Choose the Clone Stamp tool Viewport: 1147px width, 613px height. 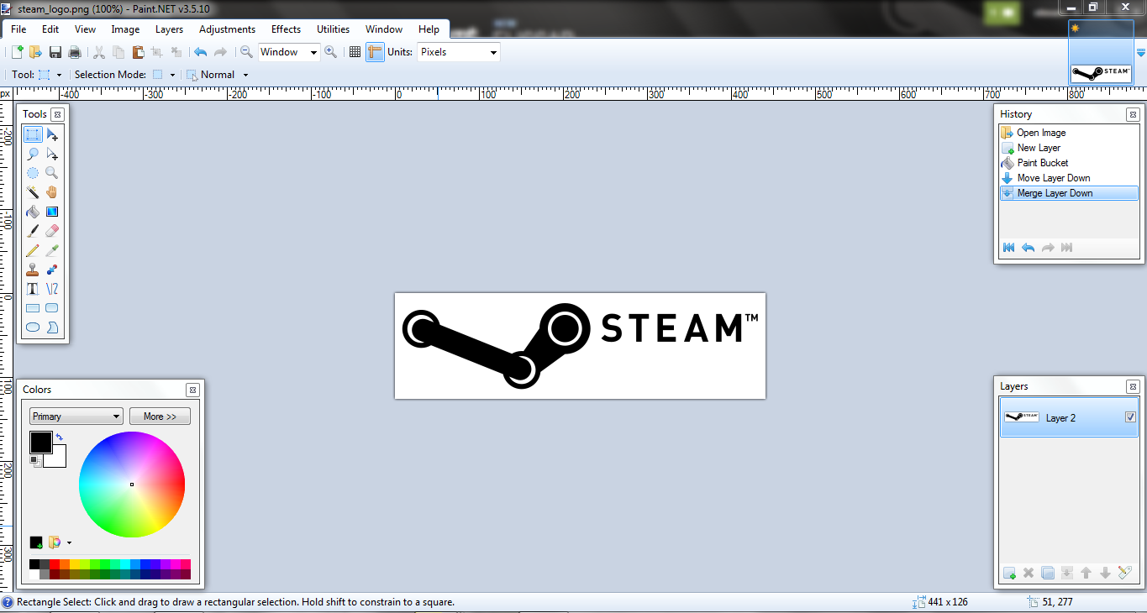coord(33,270)
